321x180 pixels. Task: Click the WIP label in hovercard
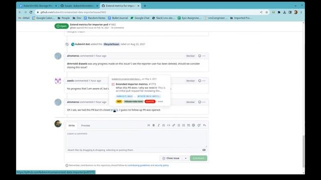click(x=119, y=101)
